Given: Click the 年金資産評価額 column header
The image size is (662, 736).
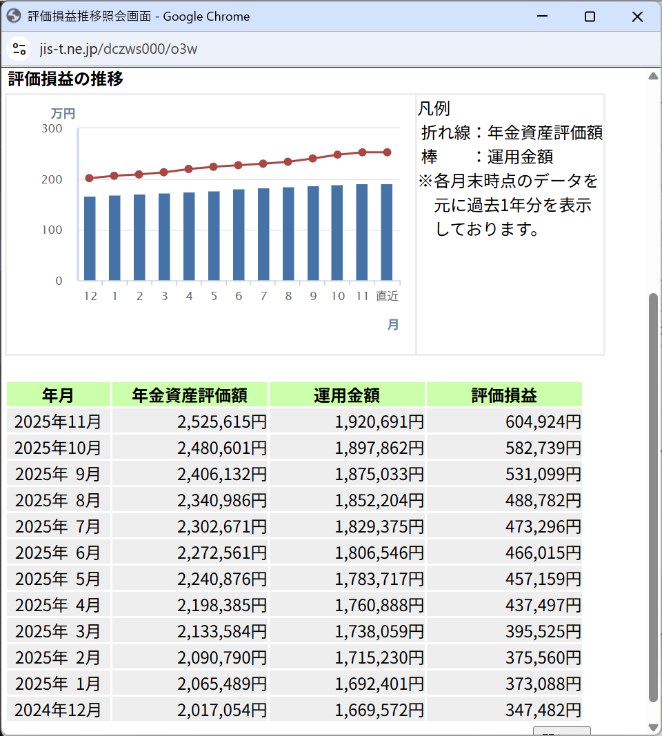Looking at the screenshot, I should [190, 395].
